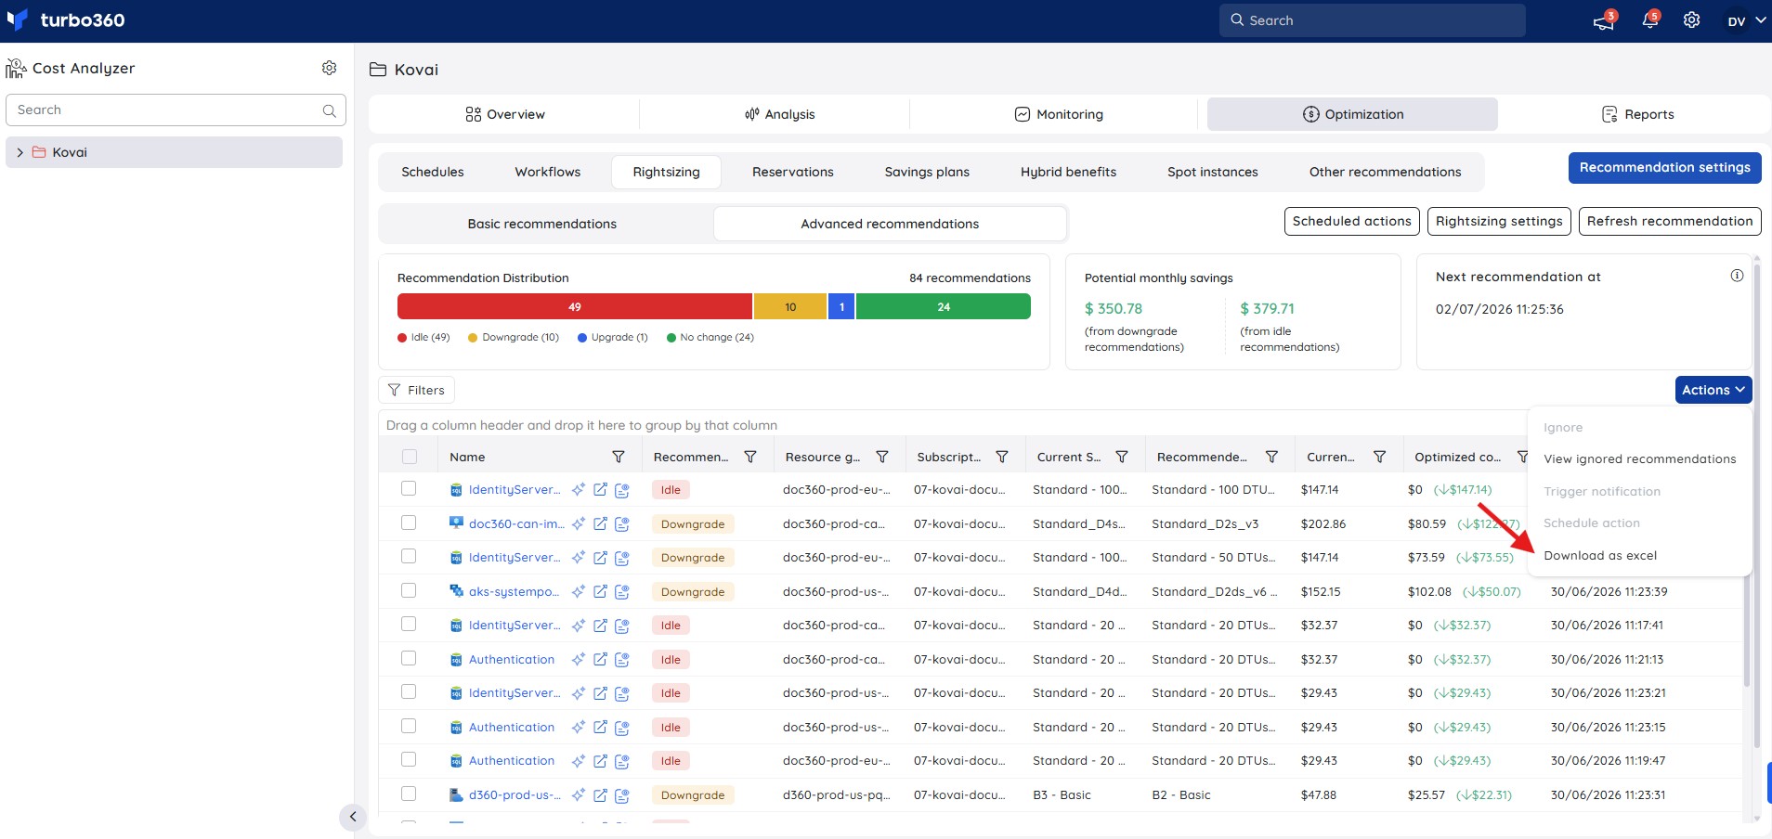Click the sparkle icon for d360-prod-us
Screen dimensions: 1772x839
click(x=579, y=794)
